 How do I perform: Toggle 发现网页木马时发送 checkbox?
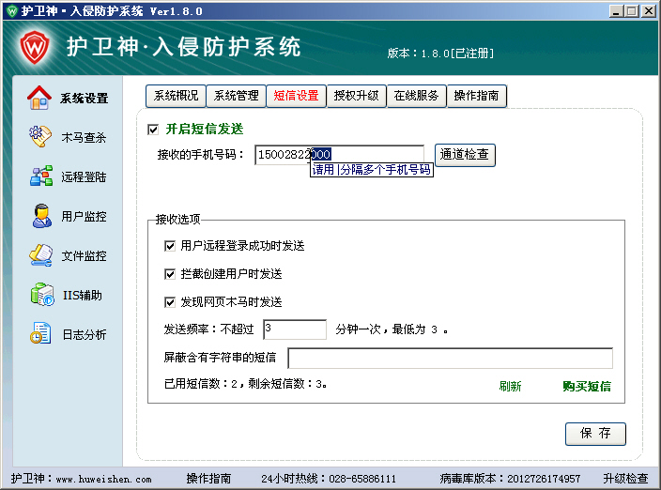[x=170, y=302]
